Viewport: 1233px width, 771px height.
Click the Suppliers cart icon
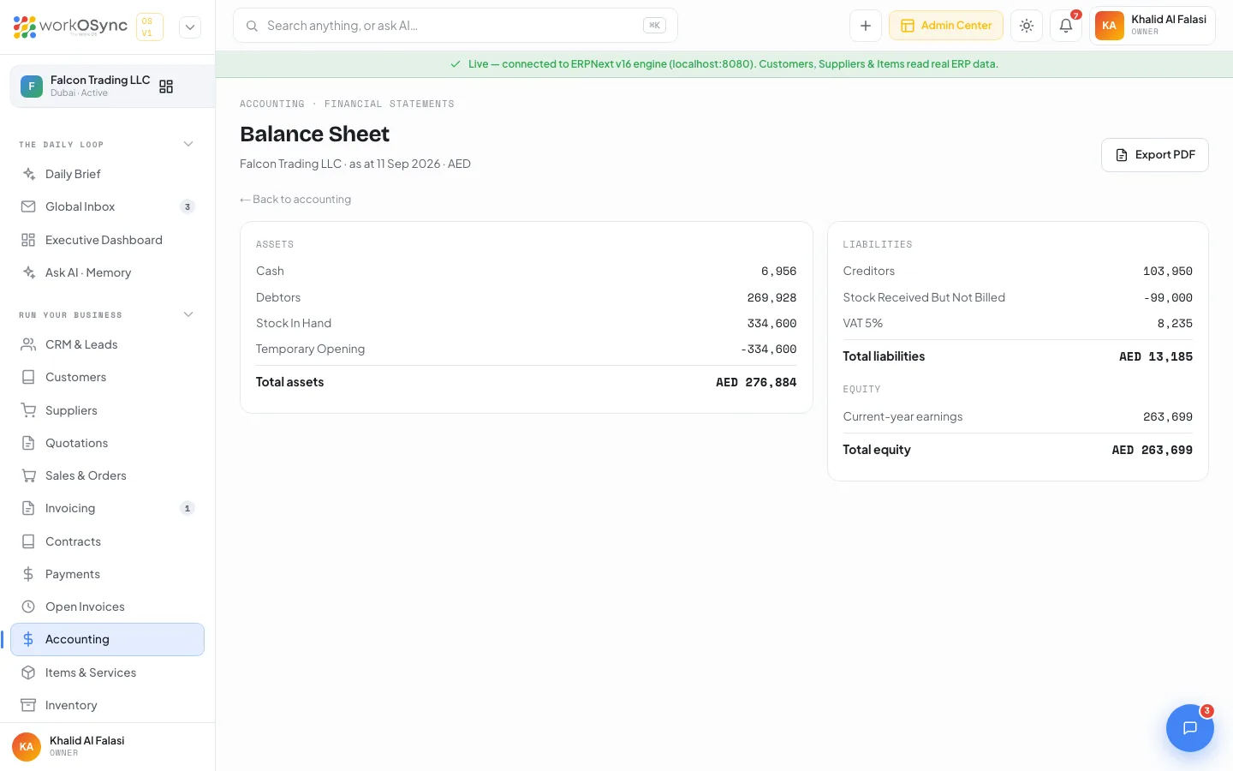28,410
